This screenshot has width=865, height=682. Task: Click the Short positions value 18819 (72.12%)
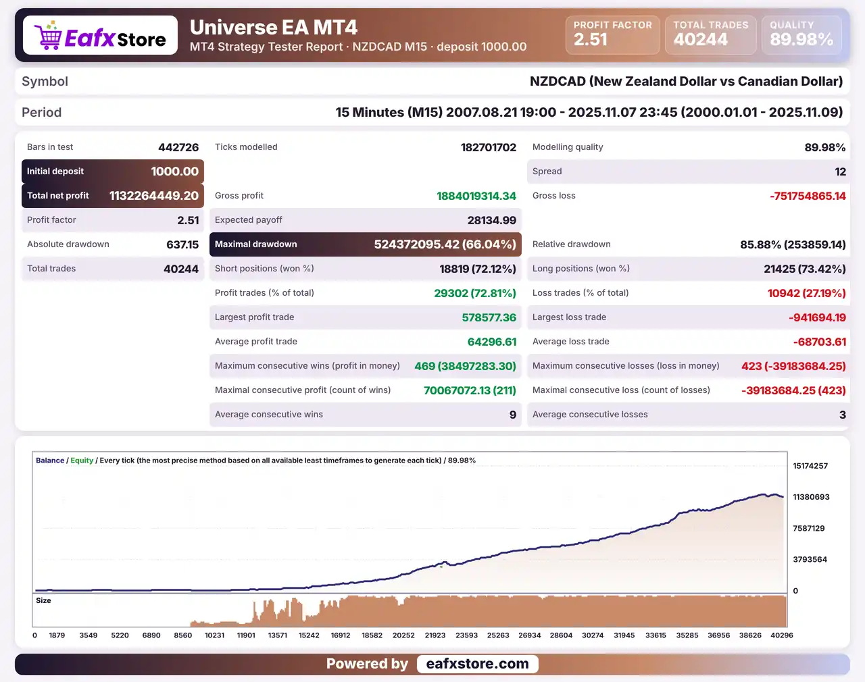pyautogui.click(x=478, y=269)
